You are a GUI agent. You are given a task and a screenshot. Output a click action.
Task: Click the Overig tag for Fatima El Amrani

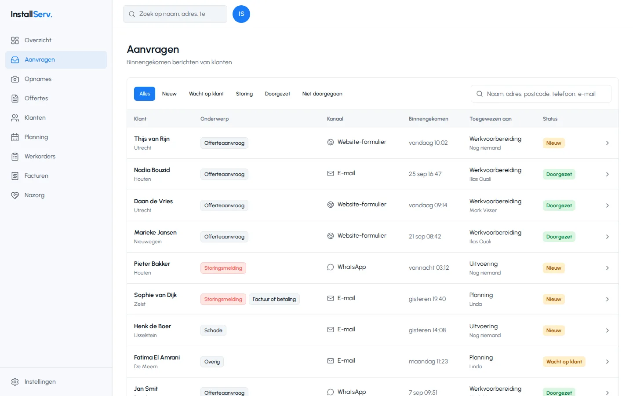tap(212, 362)
